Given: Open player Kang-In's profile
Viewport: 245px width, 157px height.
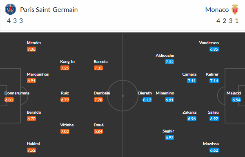Looking at the screenshot, I should coord(67,62).
